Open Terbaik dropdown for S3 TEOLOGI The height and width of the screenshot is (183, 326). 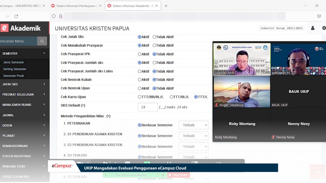coord(193,157)
